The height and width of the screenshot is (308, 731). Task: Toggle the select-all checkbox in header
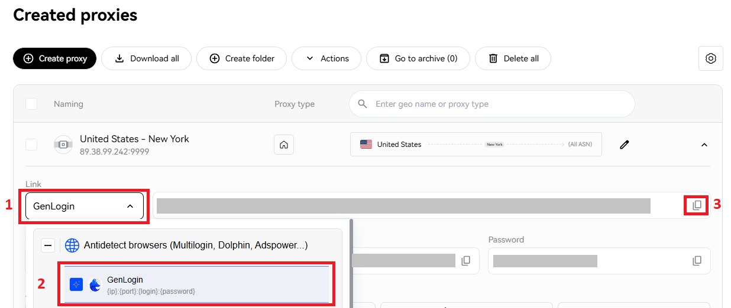click(31, 104)
